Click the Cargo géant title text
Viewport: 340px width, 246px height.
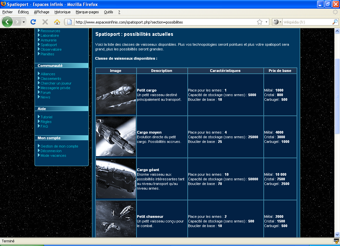pyautogui.click(x=148, y=170)
